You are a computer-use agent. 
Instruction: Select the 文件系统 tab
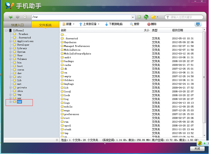tap(45, 25)
